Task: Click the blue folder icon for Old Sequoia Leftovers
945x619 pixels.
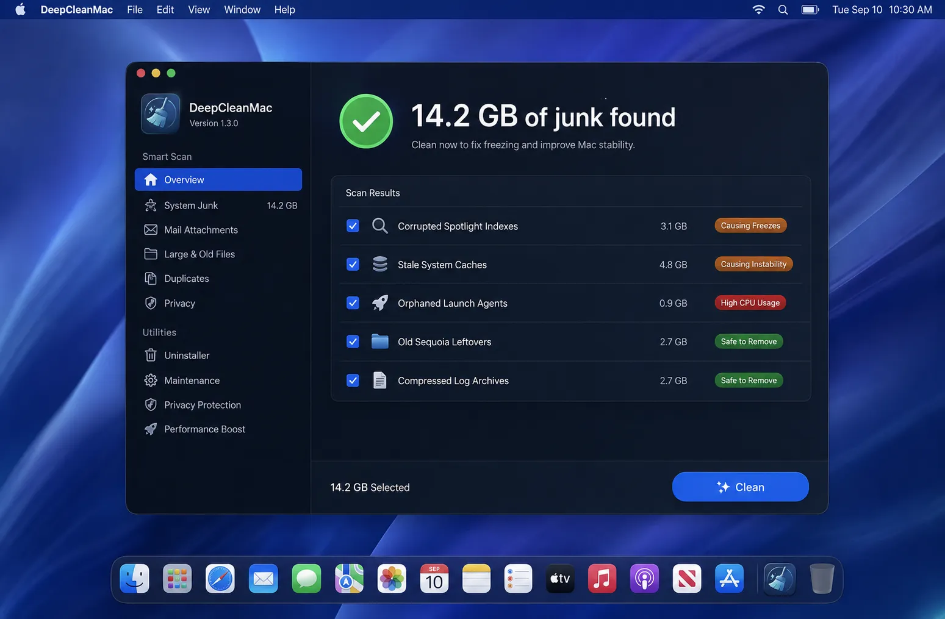Action: pos(379,341)
